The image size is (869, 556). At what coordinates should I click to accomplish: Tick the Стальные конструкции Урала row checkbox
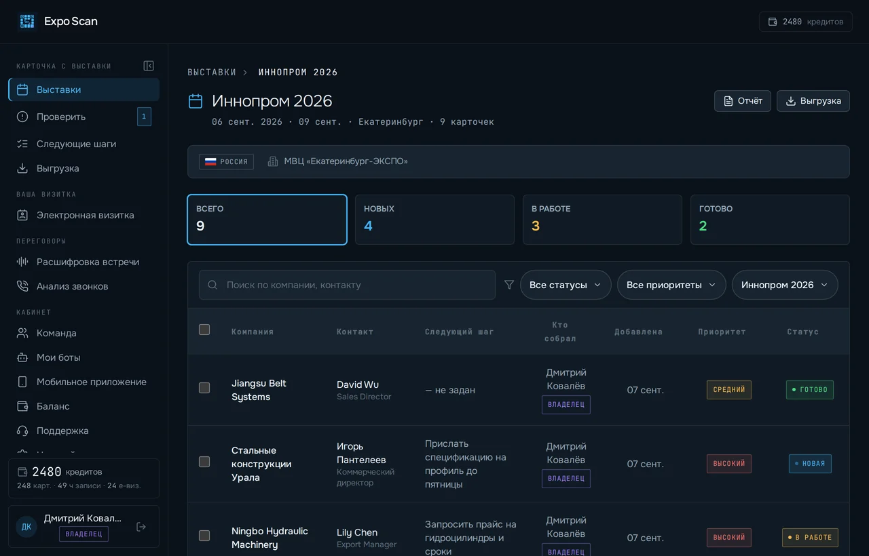(x=204, y=462)
